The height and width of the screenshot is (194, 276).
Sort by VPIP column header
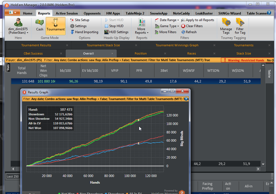(115, 71)
